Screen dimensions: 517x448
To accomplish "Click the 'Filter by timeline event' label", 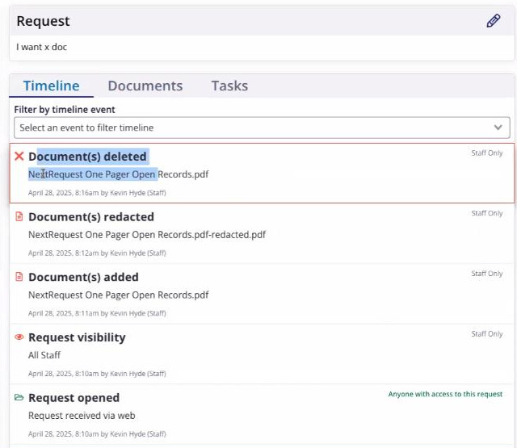I will 65,109.
